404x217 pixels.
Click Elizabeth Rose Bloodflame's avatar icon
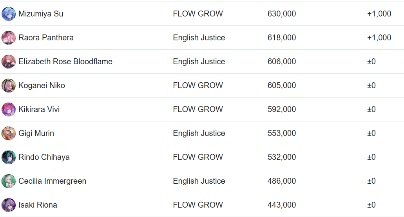pos(9,61)
